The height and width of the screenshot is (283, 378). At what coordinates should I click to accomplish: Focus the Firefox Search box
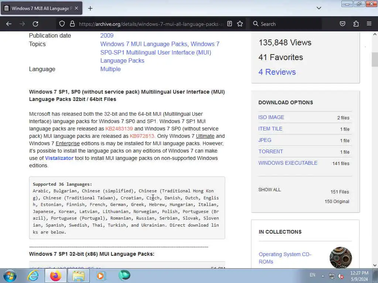coord(286,24)
